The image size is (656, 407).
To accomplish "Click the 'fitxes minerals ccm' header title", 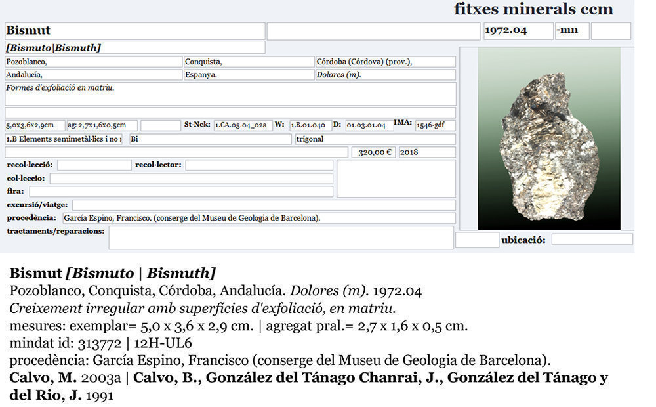I will point(533,9).
